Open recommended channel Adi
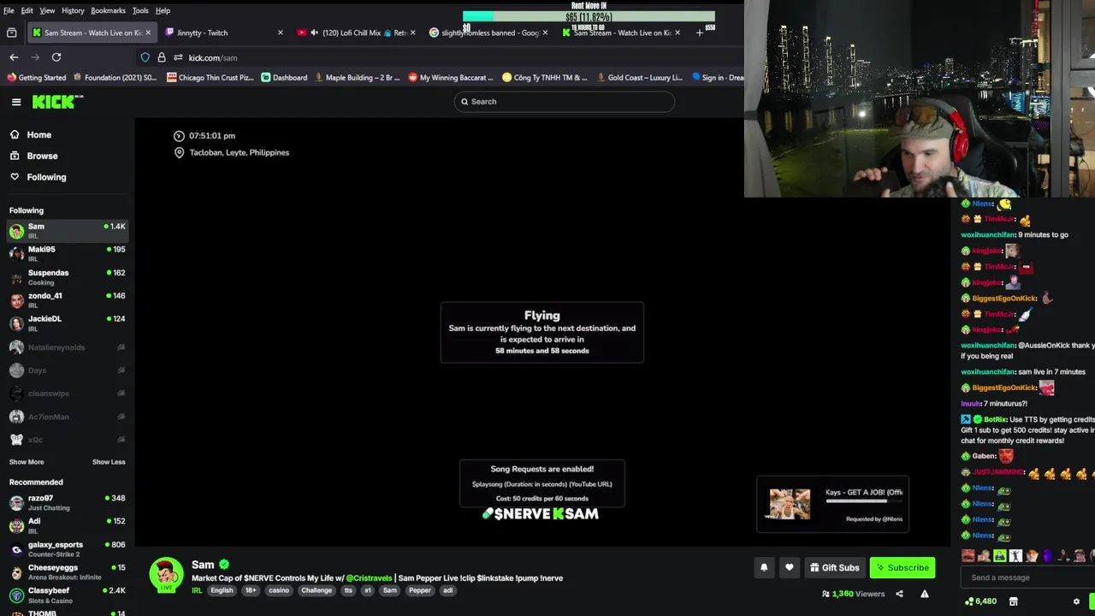 67,525
